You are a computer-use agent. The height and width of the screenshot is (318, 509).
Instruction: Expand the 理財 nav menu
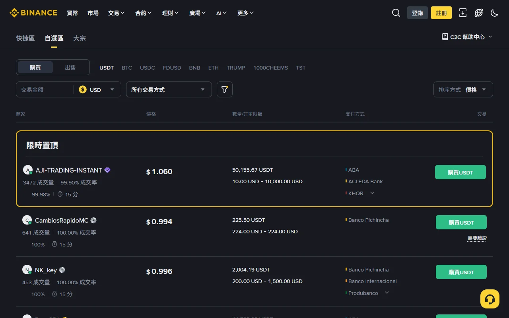point(170,13)
